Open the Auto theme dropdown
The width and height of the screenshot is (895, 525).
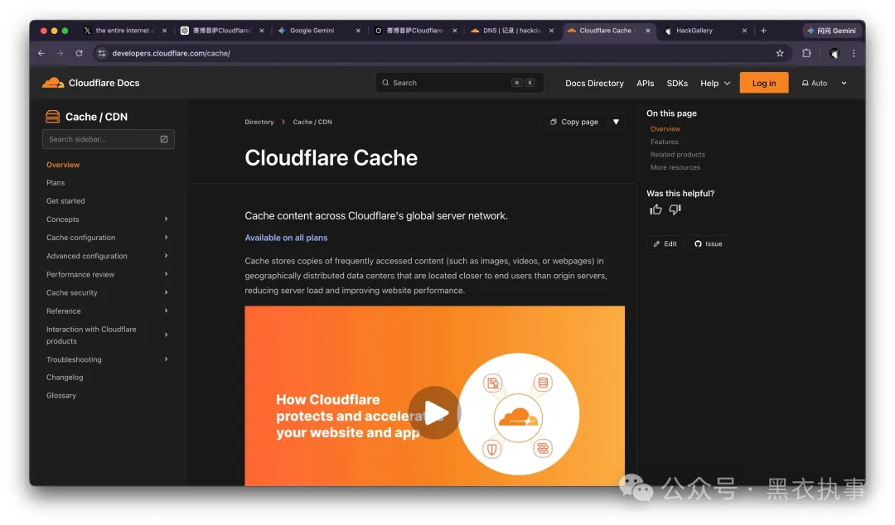point(824,83)
